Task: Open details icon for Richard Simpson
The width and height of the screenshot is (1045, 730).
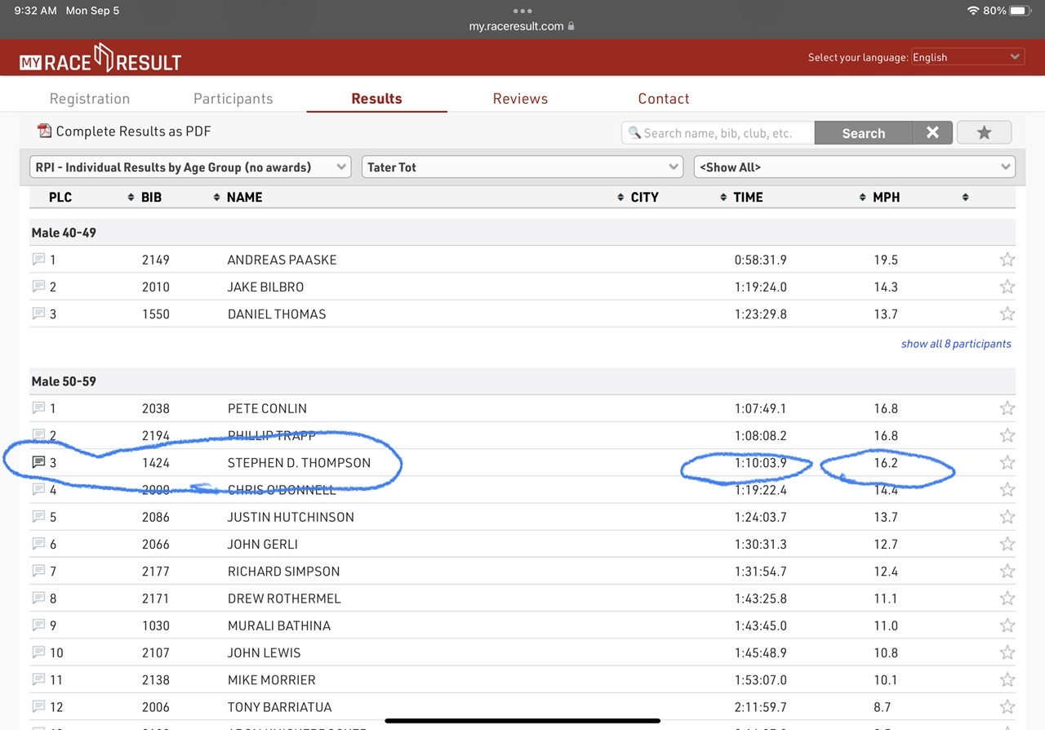Action: (38, 571)
